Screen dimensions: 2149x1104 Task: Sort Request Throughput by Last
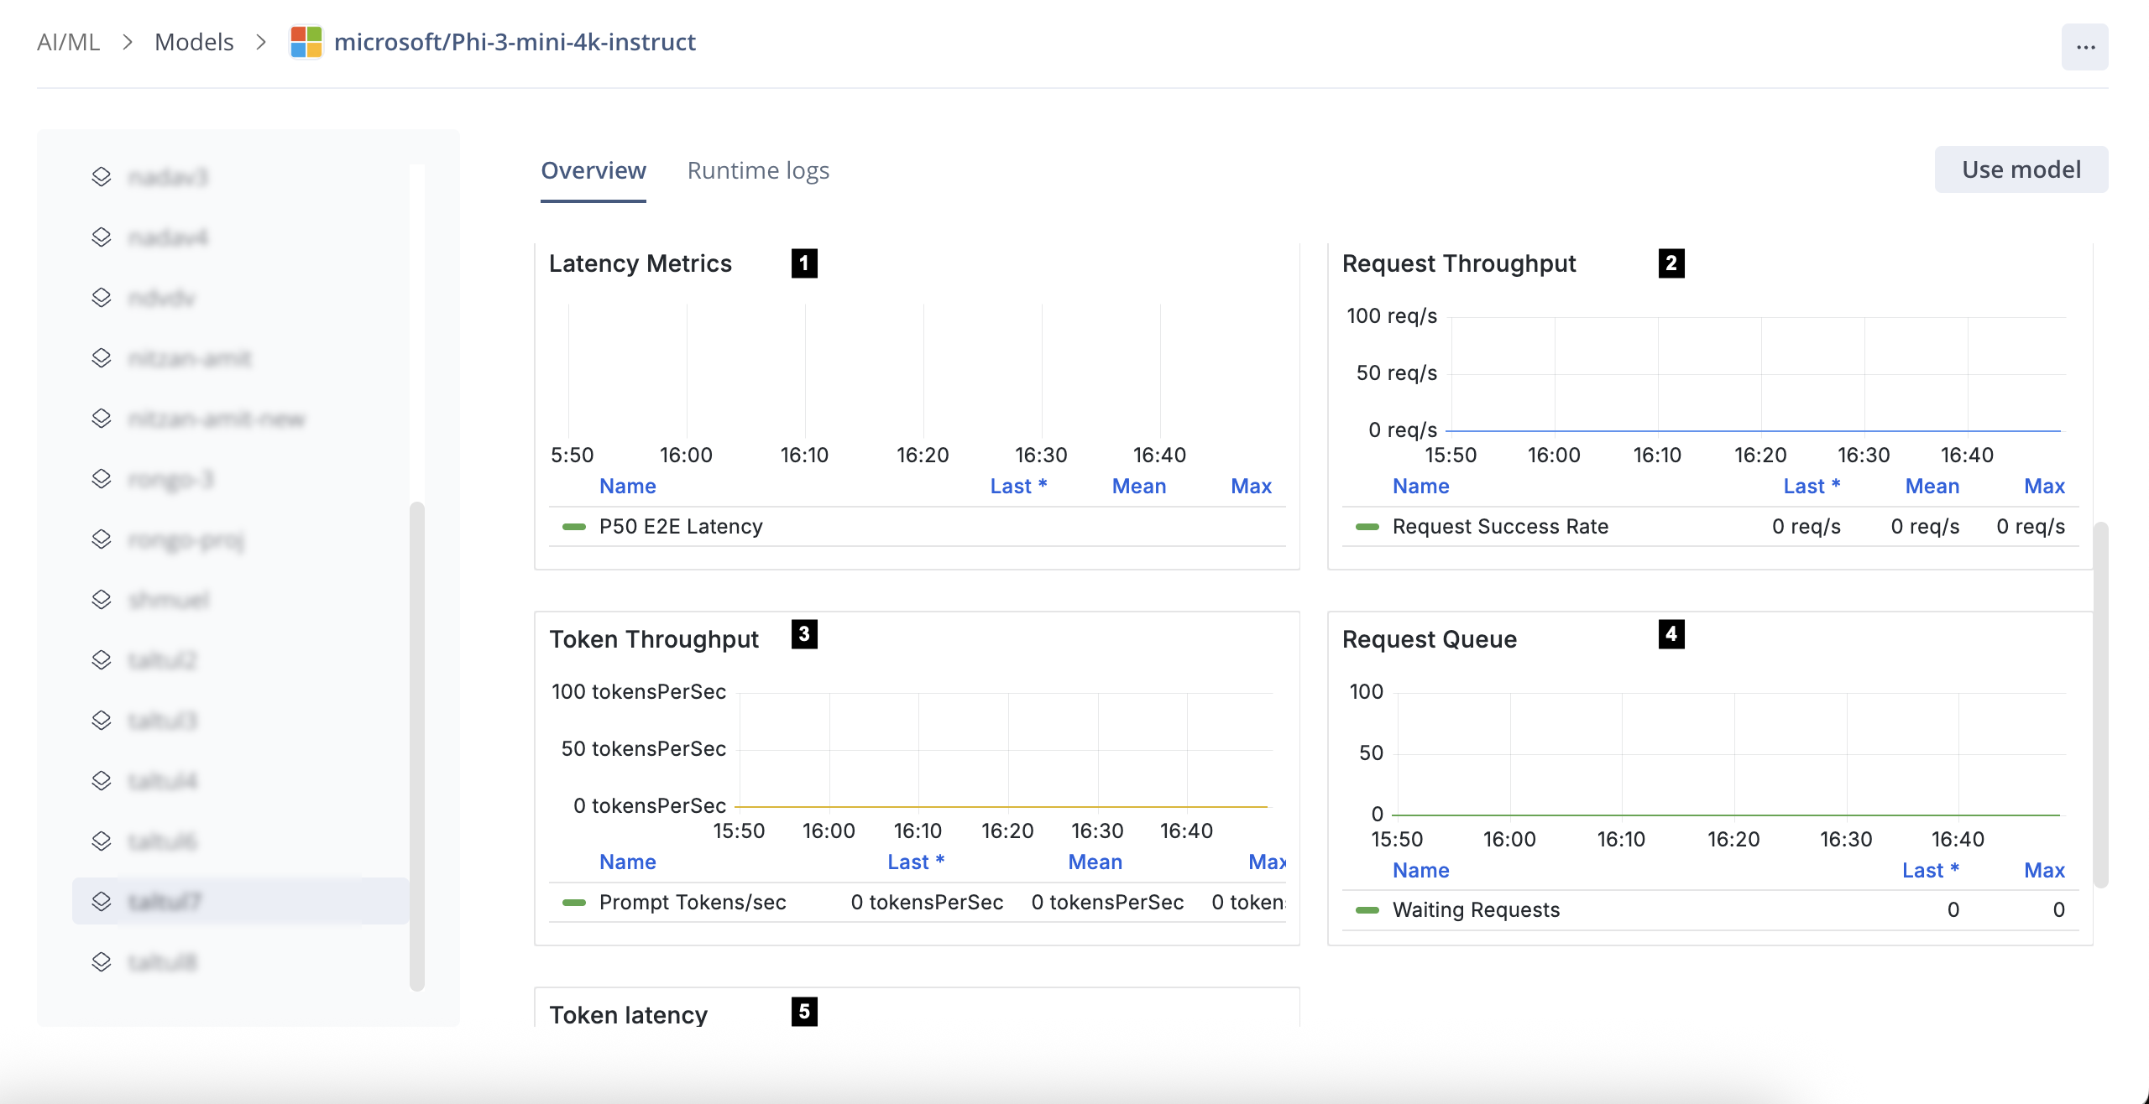pyautogui.click(x=1812, y=486)
